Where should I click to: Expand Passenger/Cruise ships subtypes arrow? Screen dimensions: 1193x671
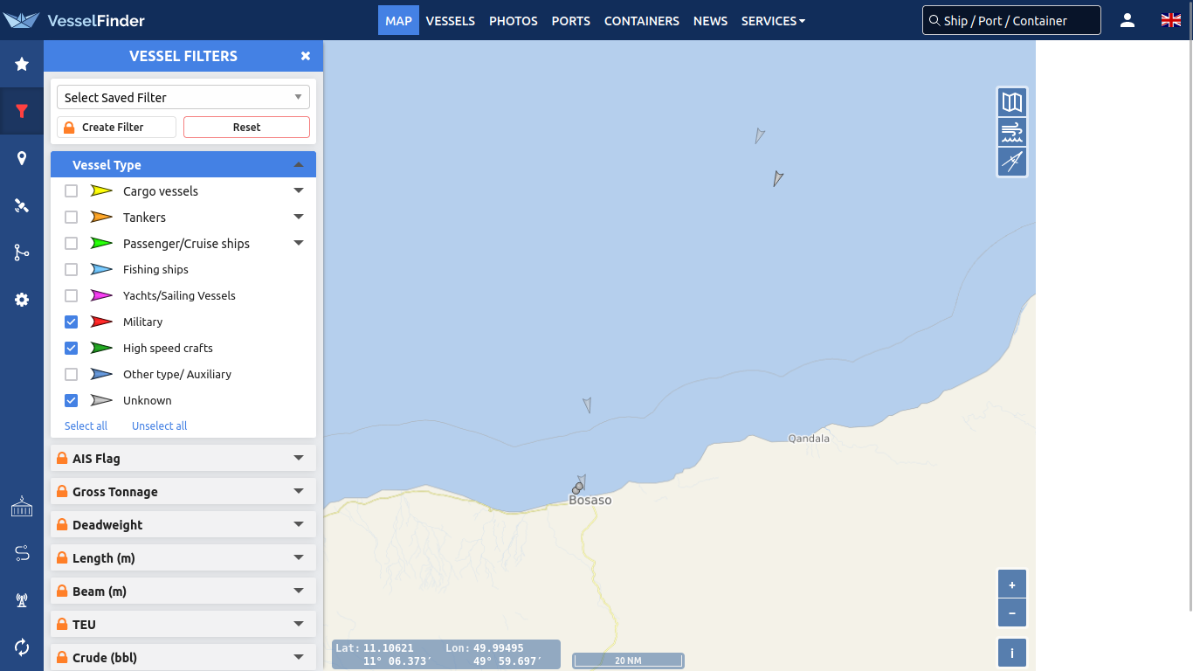(x=299, y=243)
